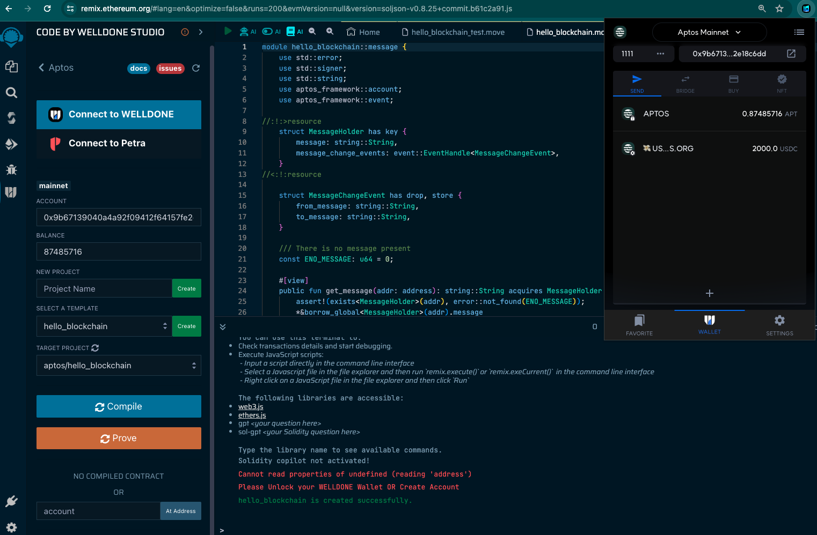Click the blue Compile button
The height and width of the screenshot is (535, 817).
coord(119,406)
